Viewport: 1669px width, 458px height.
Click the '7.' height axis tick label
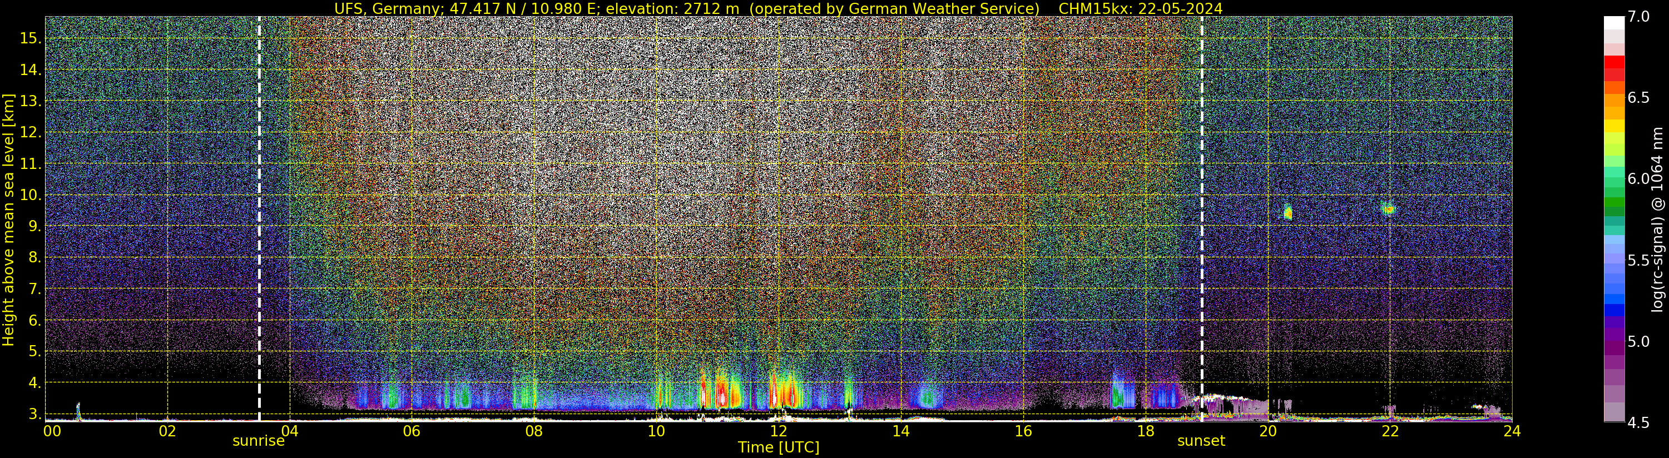[34, 288]
